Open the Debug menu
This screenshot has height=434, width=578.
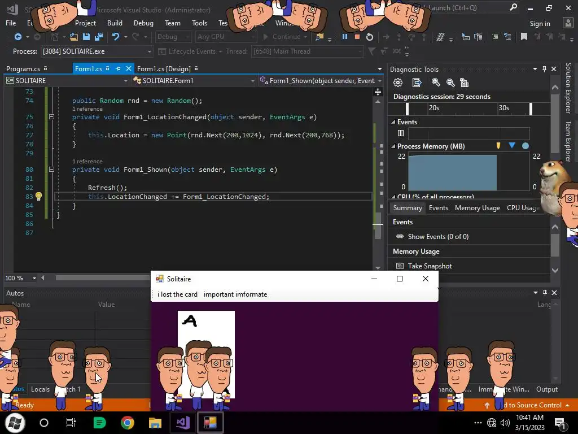click(x=143, y=23)
